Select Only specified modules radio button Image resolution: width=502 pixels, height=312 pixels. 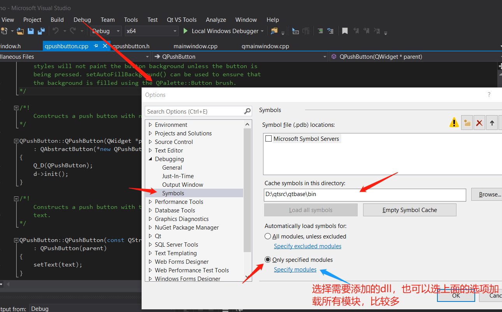[268, 259]
